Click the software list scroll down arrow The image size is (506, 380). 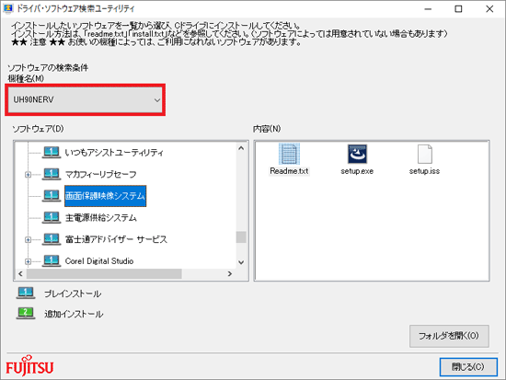(241, 262)
